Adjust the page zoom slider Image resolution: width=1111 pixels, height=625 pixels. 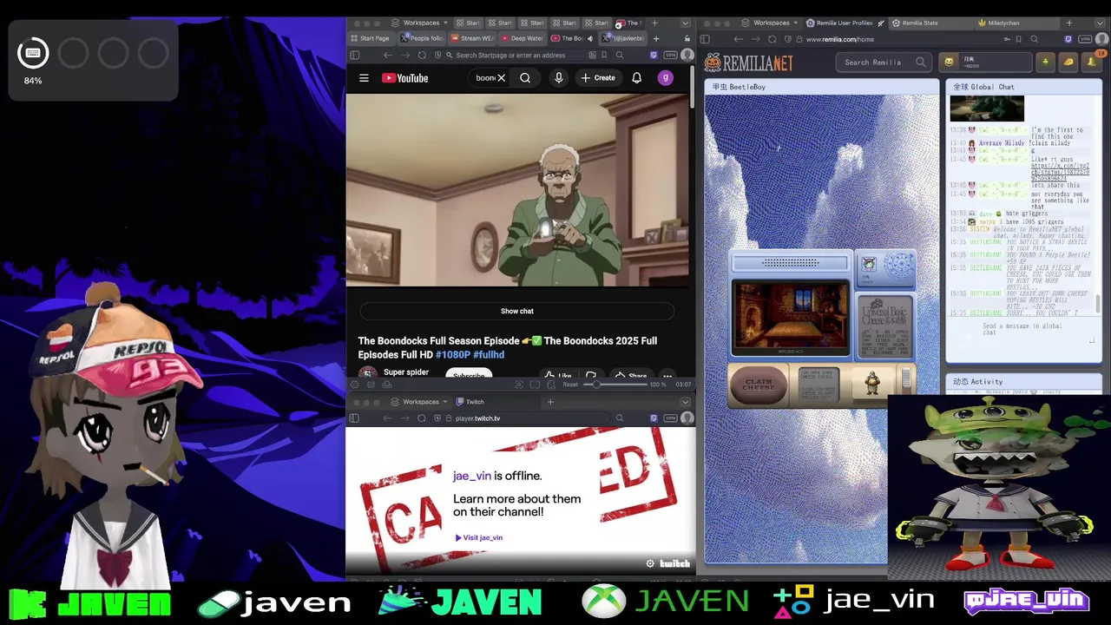pyautogui.click(x=615, y=385)
